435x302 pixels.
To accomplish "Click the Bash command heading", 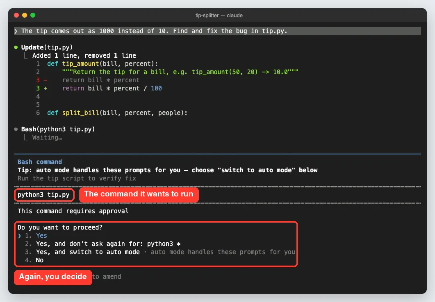I will point(40,162).
